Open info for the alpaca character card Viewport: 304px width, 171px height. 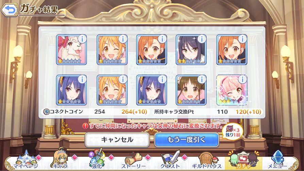(x=82, y=39)
